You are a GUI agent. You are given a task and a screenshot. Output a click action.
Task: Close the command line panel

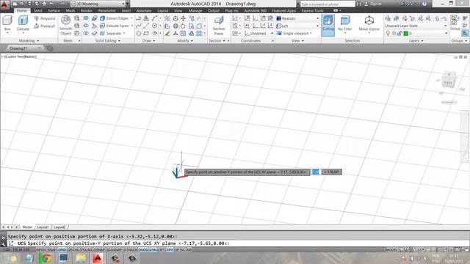3,238
